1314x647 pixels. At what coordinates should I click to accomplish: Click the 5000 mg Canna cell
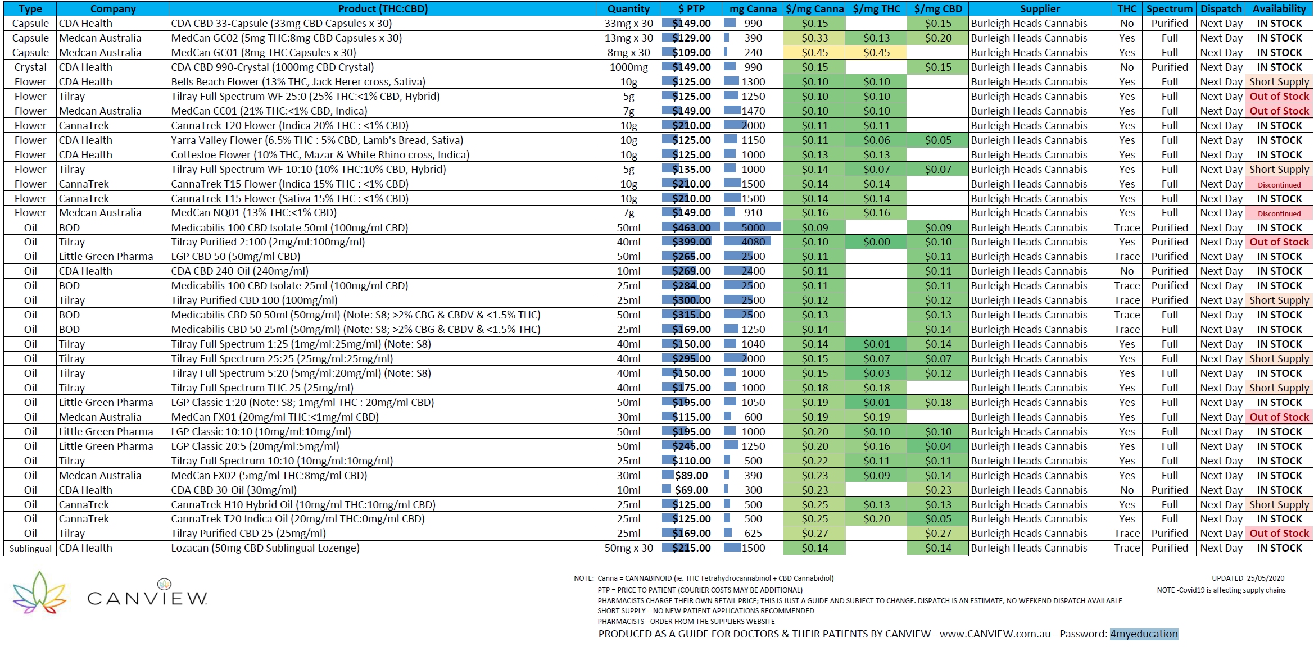point(753,228)
